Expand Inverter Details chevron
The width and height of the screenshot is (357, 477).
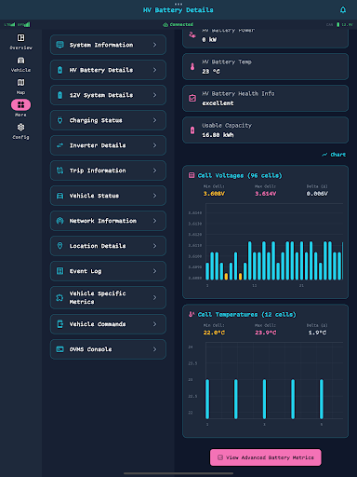[x=155, y=145]
